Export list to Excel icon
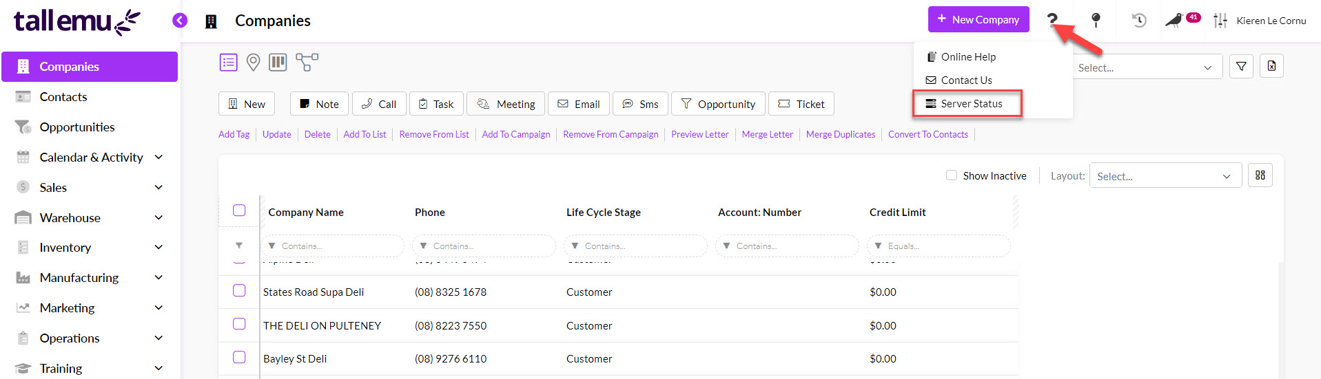The image size is (1321, 379). [x=1271, y=67]
